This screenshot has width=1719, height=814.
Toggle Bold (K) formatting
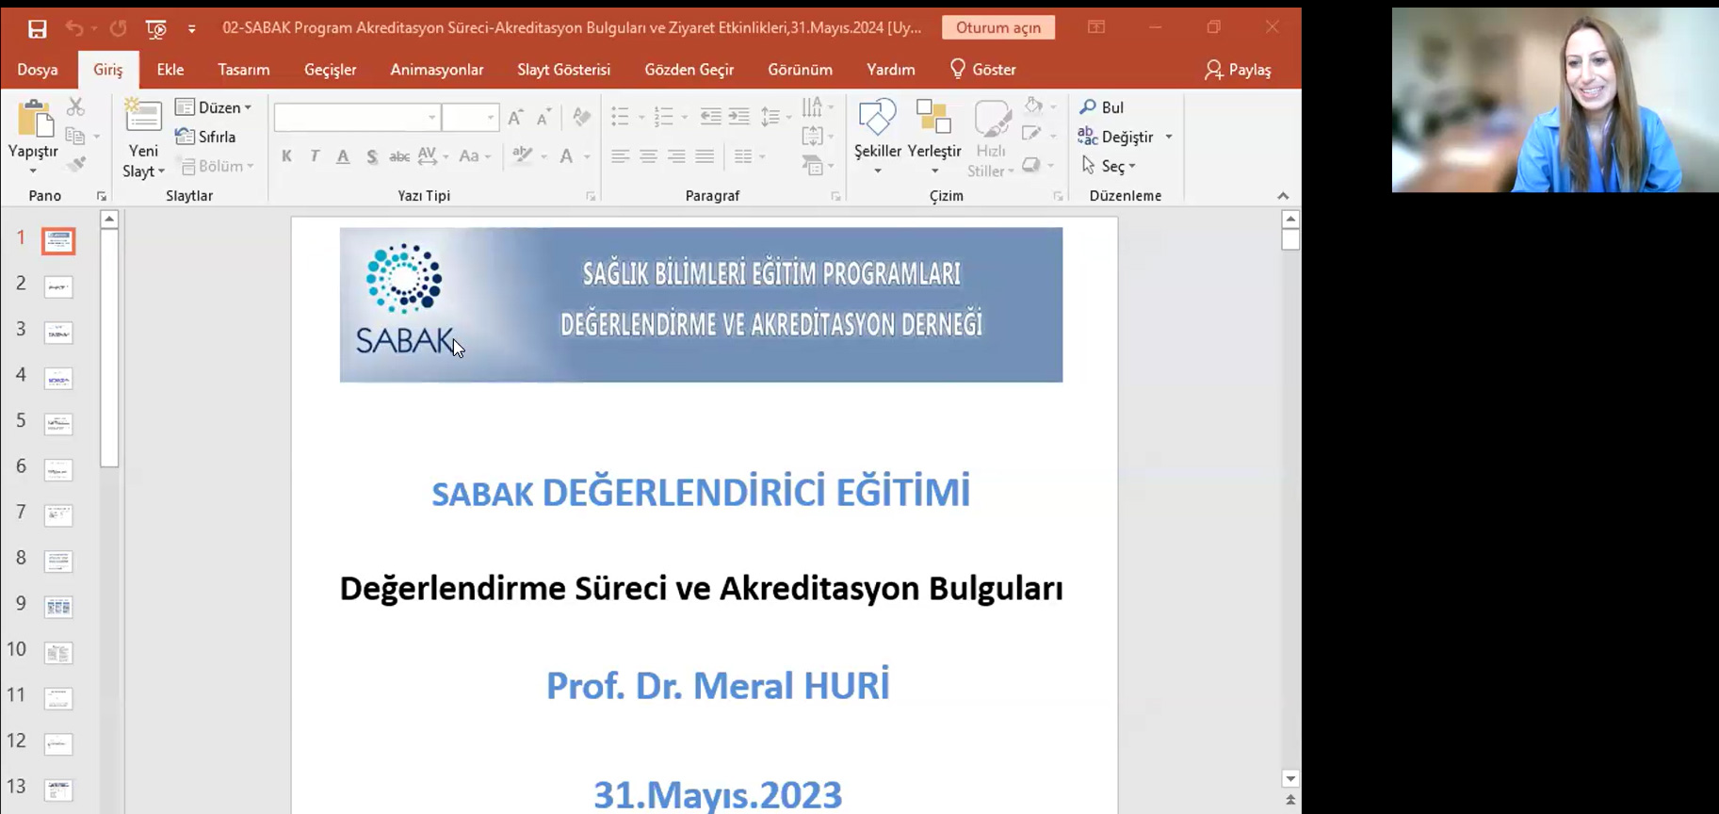286,156
